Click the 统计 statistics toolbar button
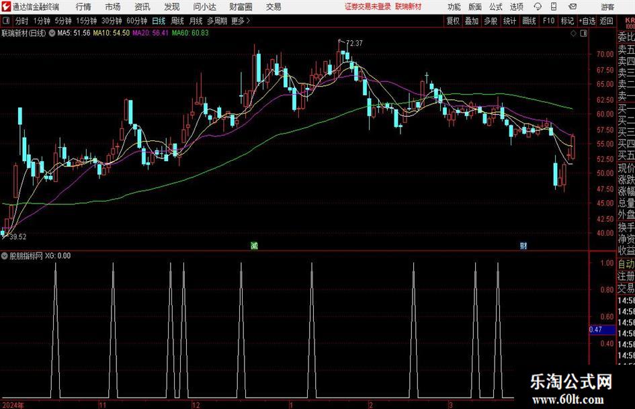 point(509,21)
